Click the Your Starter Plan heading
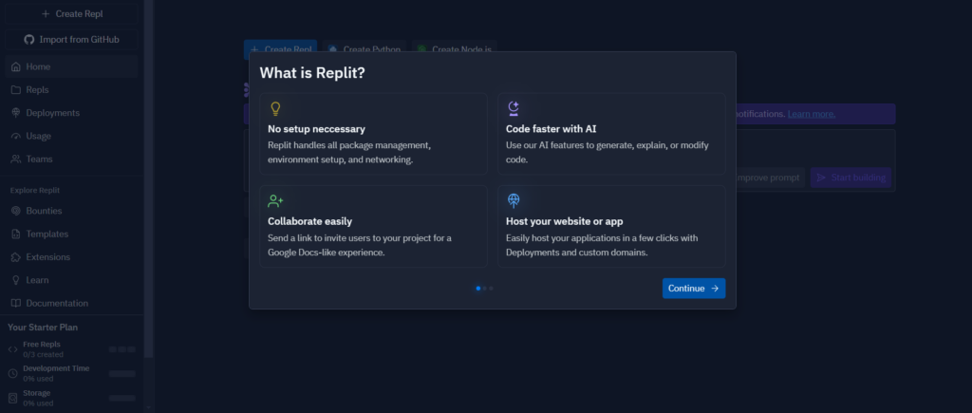Image resolution: width=972 pixels, height=413 pixels. [43, 328]
